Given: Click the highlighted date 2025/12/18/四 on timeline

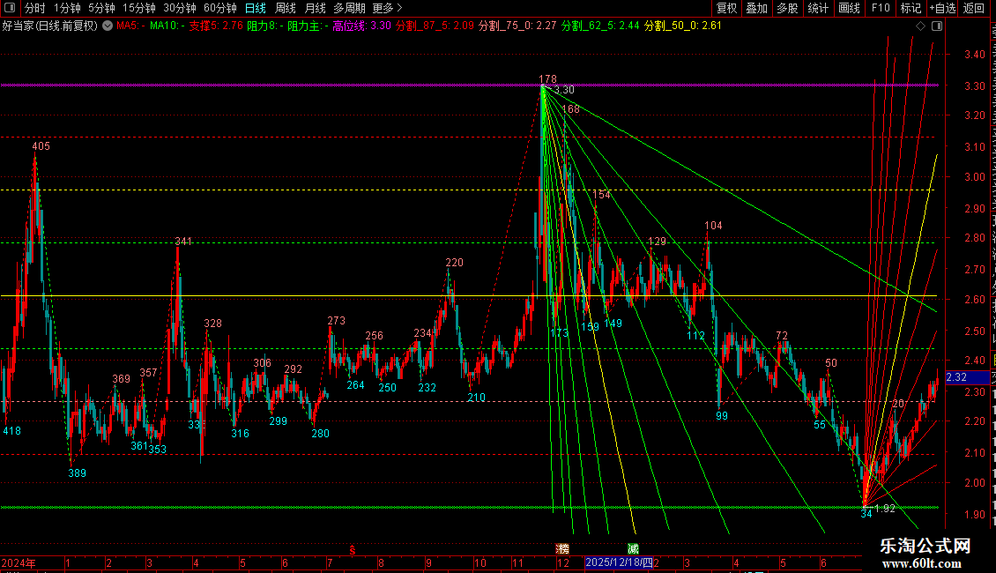Looking at the screenshot, I should pyautogui.click(x=619, y=562).
